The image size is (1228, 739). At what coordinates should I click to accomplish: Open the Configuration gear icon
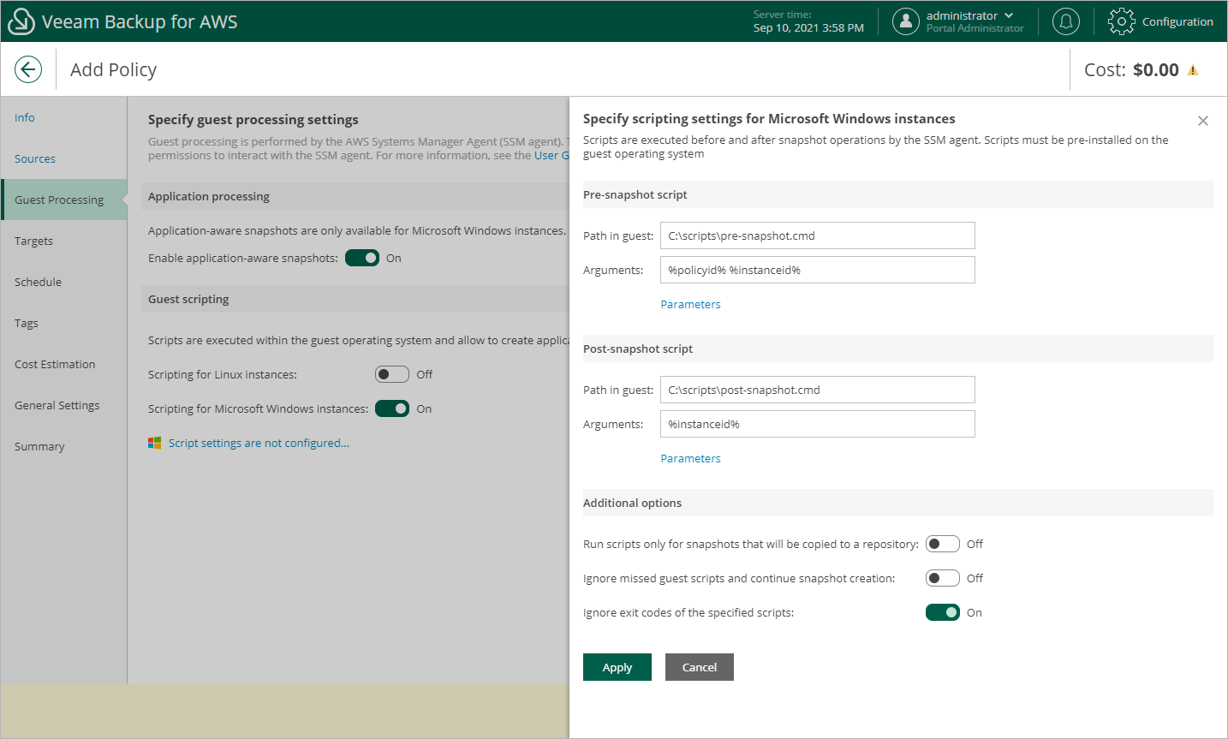1121,21
